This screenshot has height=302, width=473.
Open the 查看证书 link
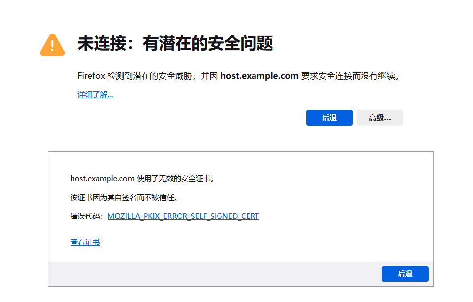pyautogui.click(x=85, y=242)
